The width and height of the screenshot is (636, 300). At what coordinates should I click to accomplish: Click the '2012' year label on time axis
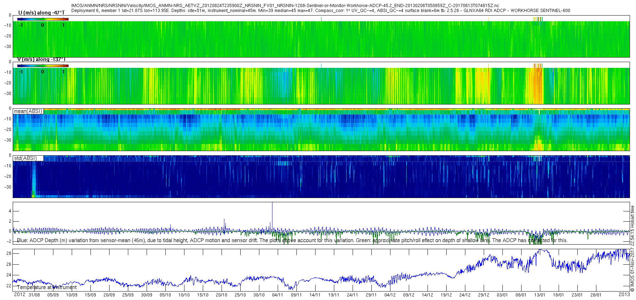(x=19, y=294)
